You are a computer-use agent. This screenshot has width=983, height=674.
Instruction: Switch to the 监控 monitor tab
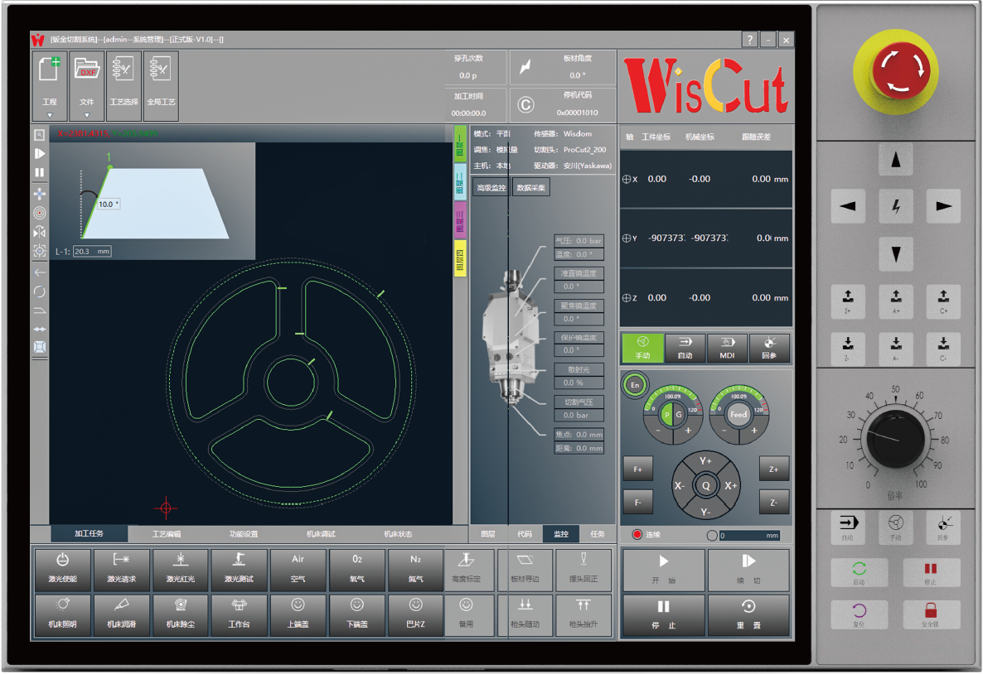click(x=560, y=534)
